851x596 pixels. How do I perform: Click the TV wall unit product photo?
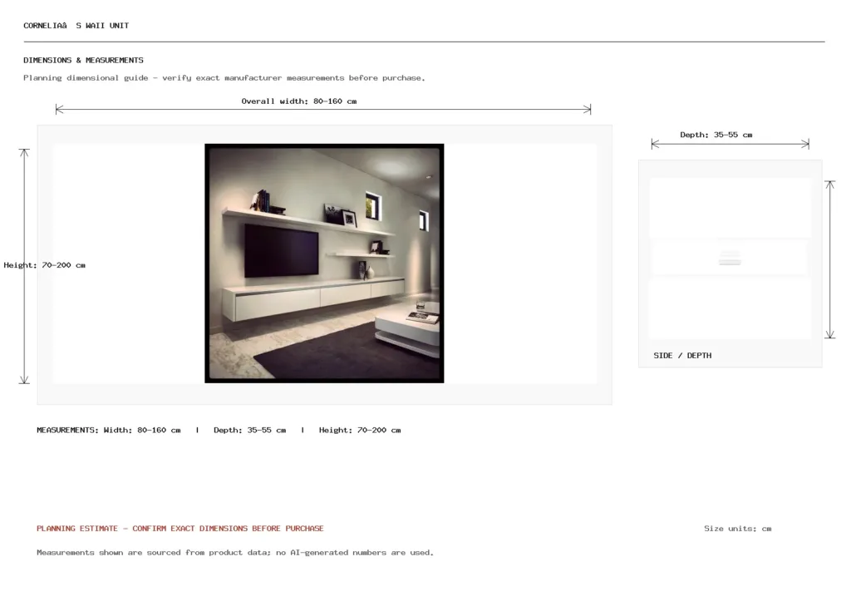click(324, 264)
